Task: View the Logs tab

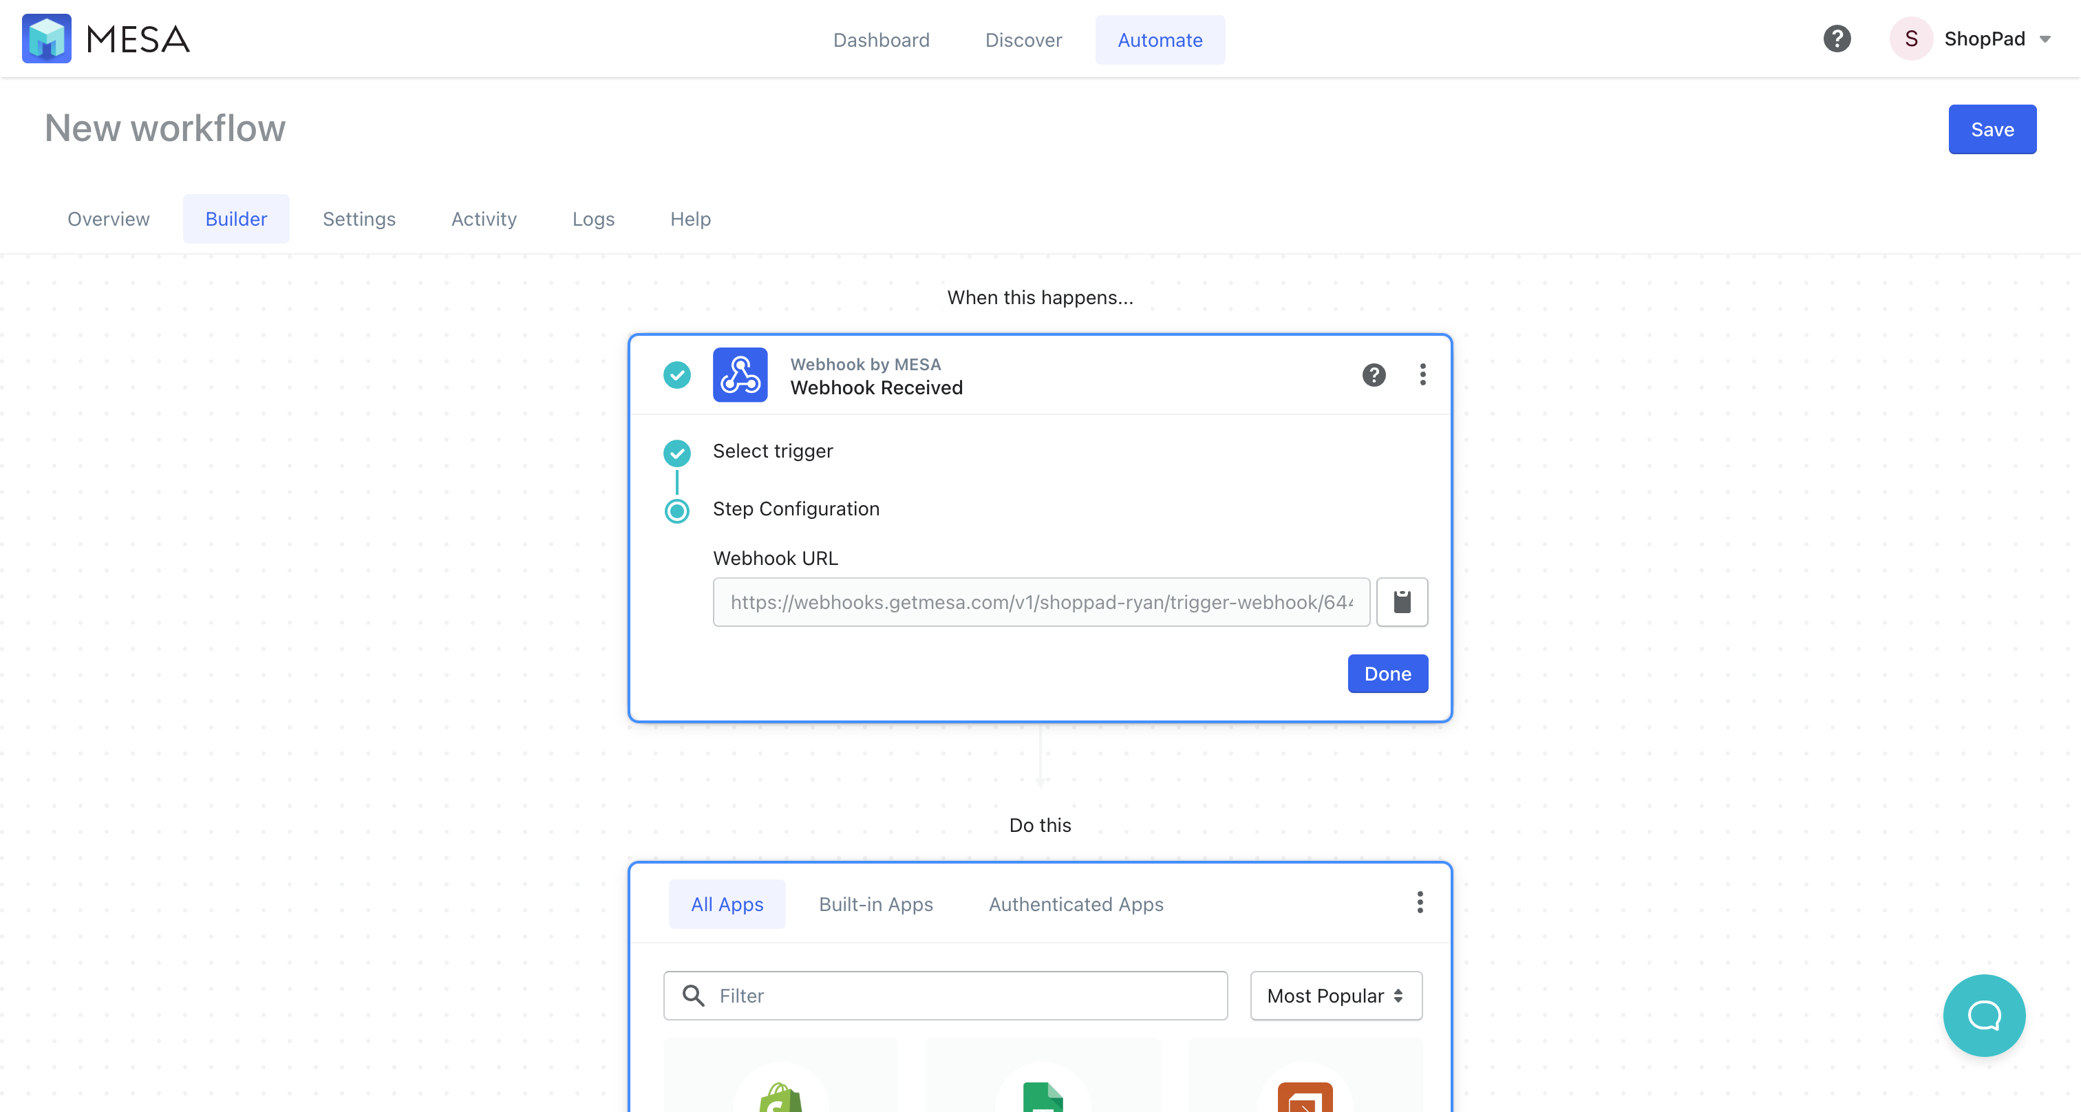Action: click(x=593, y=219)
